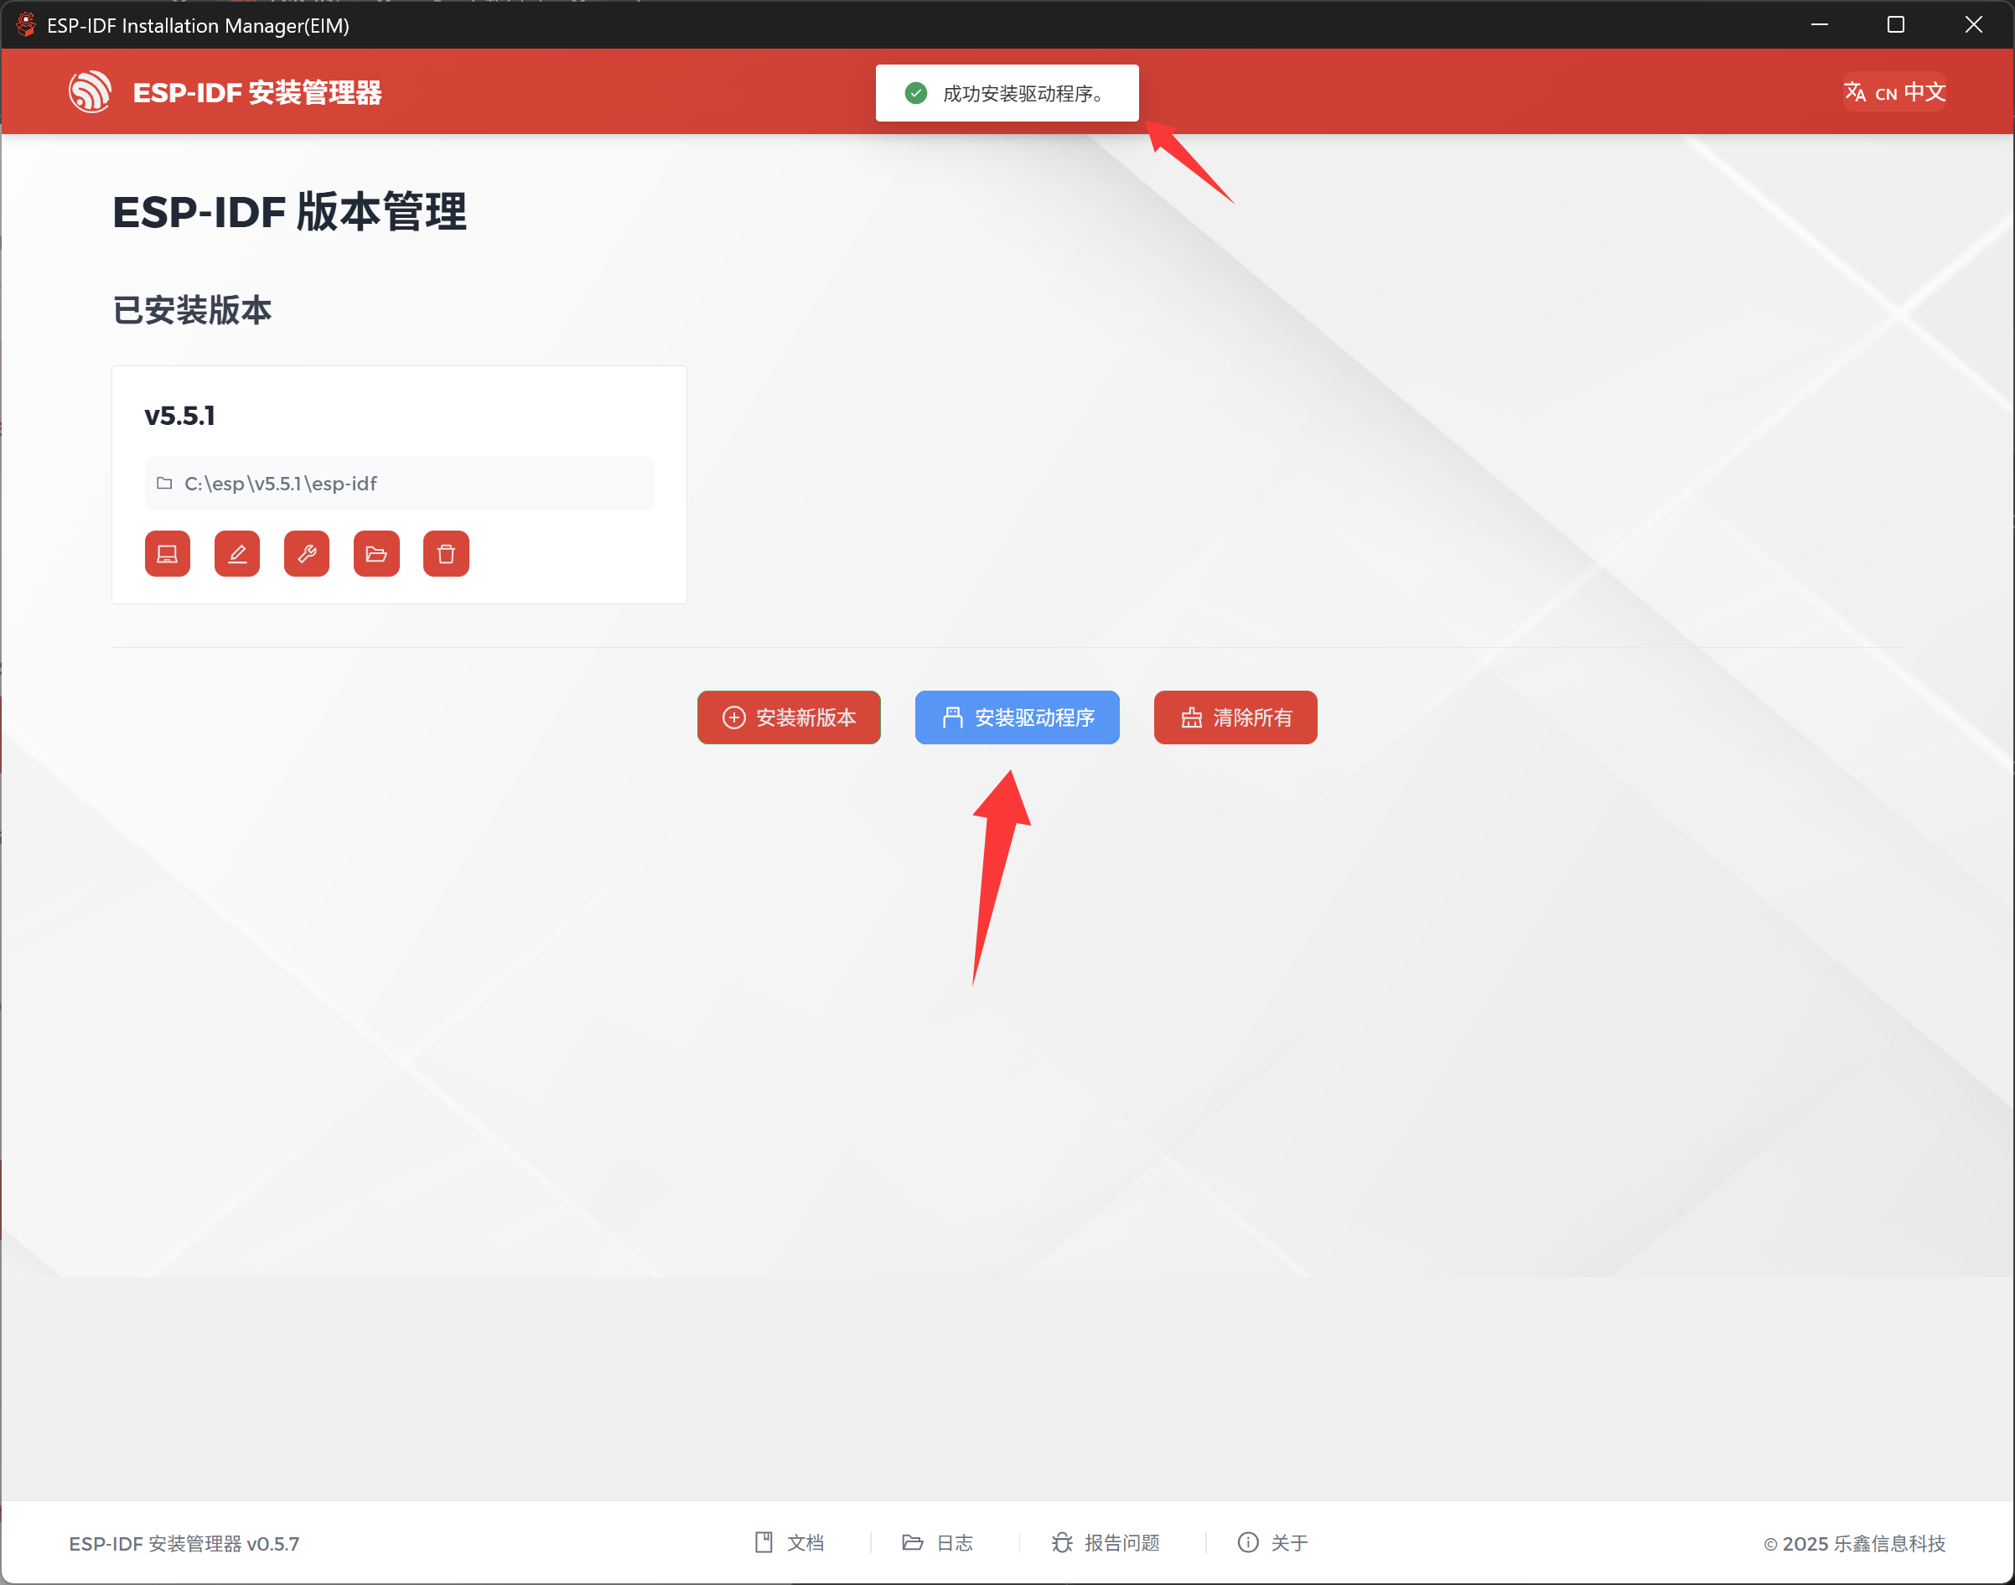This screenshot has width=2015, height=1585.
Task: Open the 文档 link in the footer
Action: 789,1542
